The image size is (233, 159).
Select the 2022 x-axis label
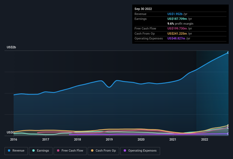pos(205,139)
